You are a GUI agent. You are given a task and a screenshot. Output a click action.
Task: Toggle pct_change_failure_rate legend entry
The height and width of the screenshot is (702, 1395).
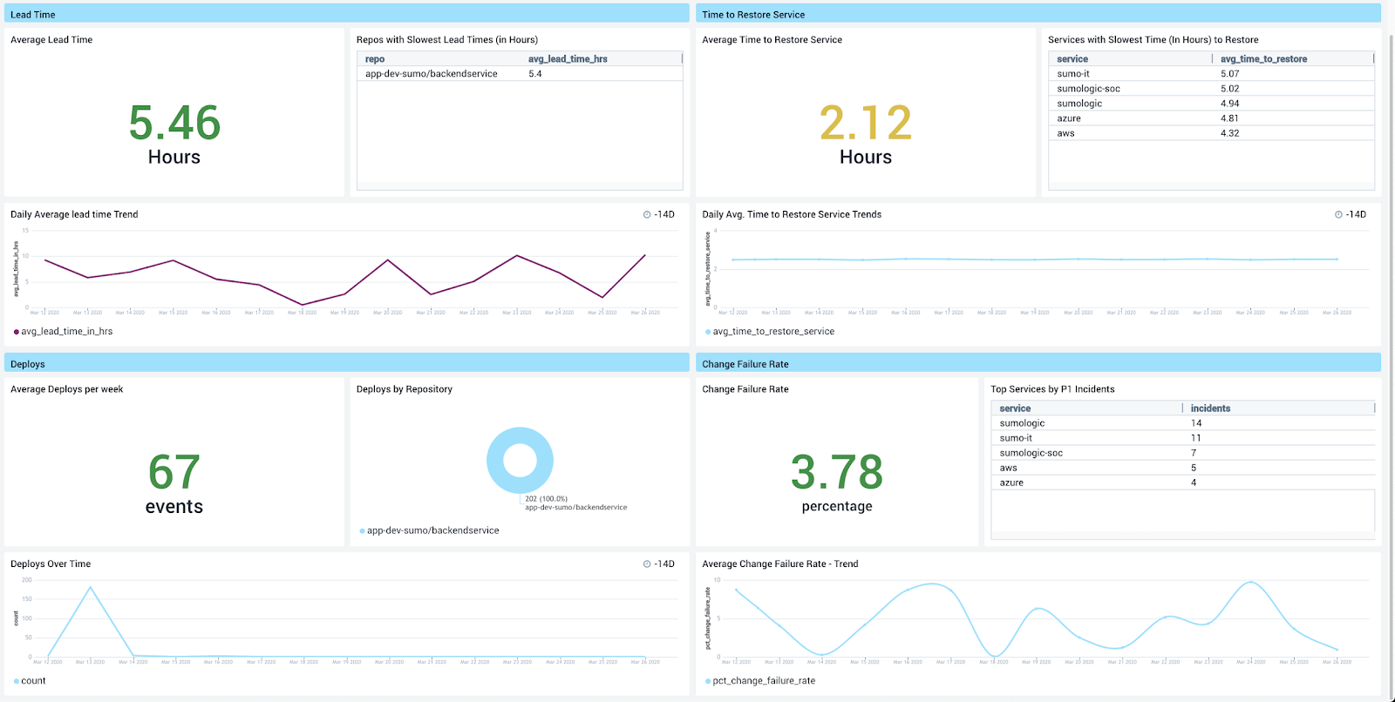coord(763,681)
